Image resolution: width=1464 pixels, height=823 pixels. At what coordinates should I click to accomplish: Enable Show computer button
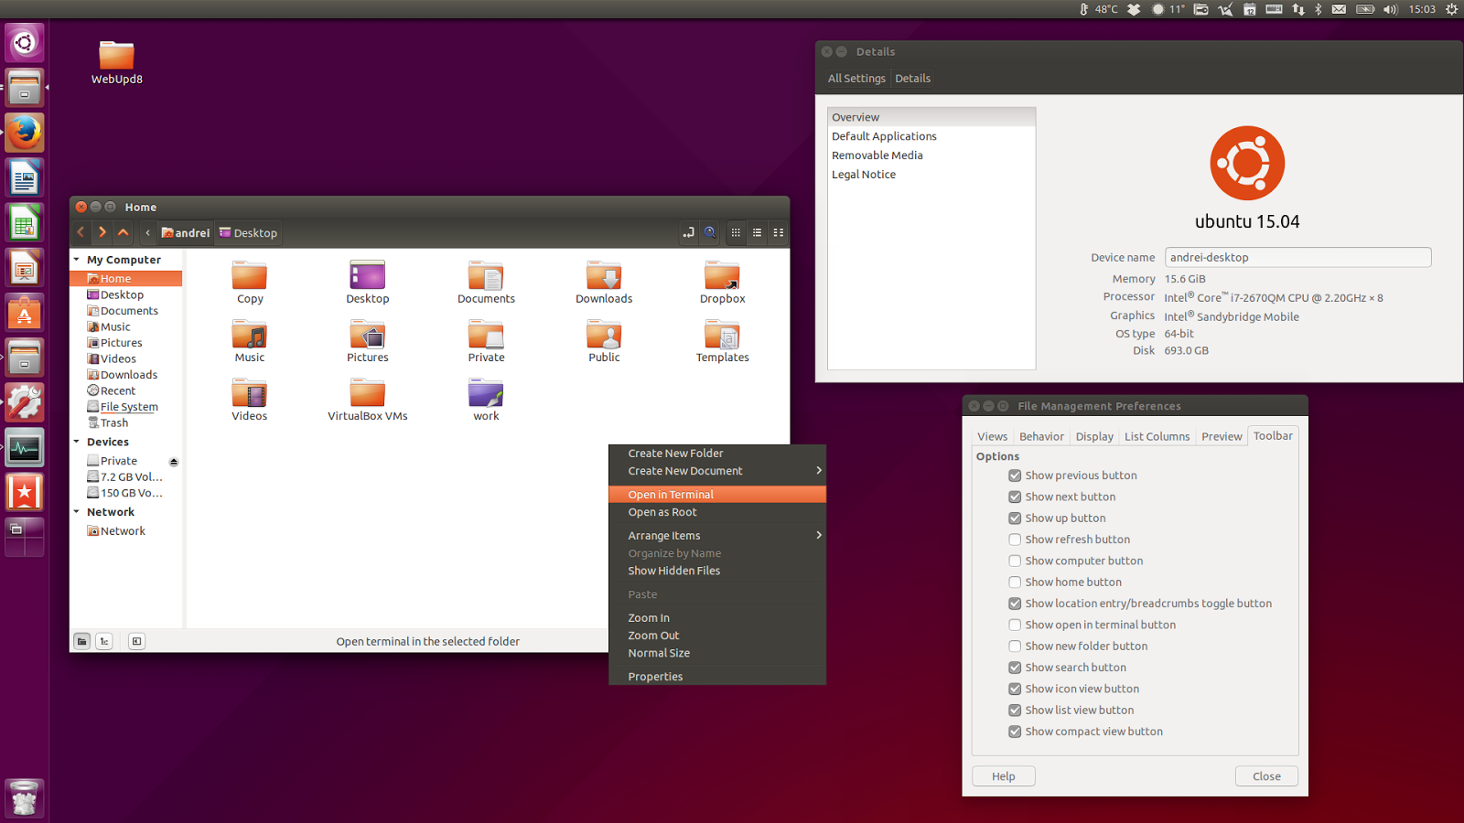pos(1015,561)
